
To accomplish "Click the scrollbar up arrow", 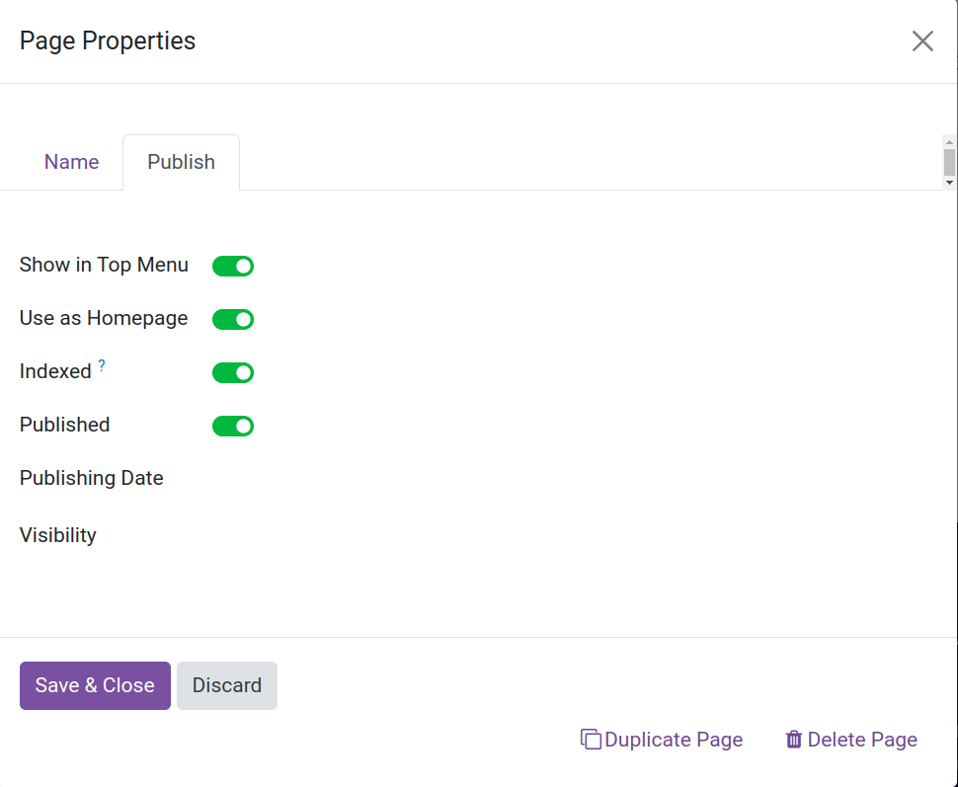I will pyautogui.click(x=949, y=141).
